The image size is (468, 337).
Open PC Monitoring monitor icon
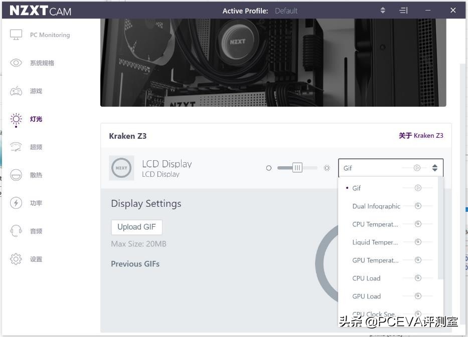click(16, 35)
